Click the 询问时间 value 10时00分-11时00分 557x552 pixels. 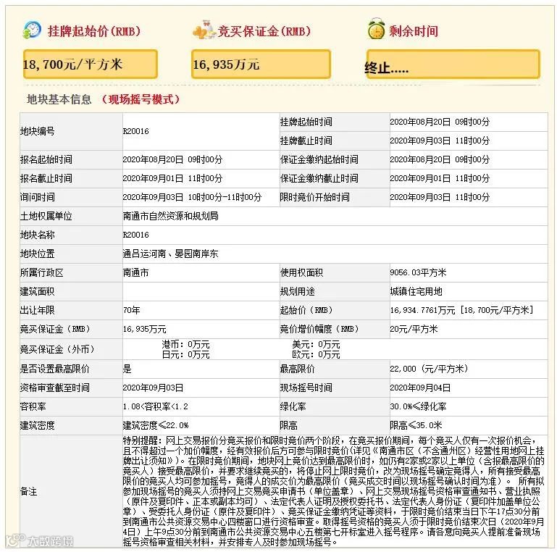(x=225, y=197)
